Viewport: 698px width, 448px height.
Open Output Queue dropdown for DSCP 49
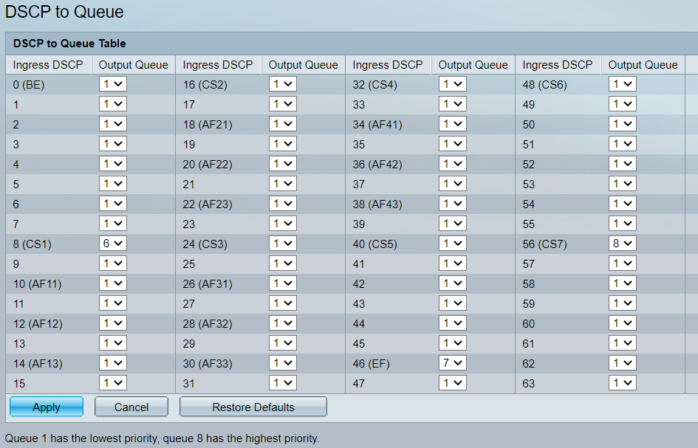pos(623,104)
